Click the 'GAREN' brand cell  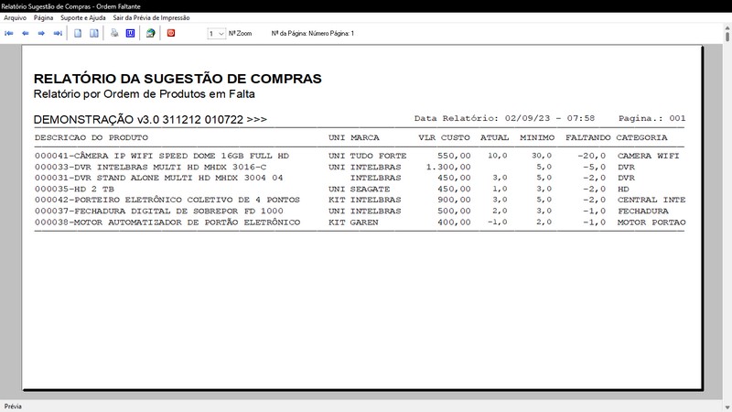click(364, 222)
